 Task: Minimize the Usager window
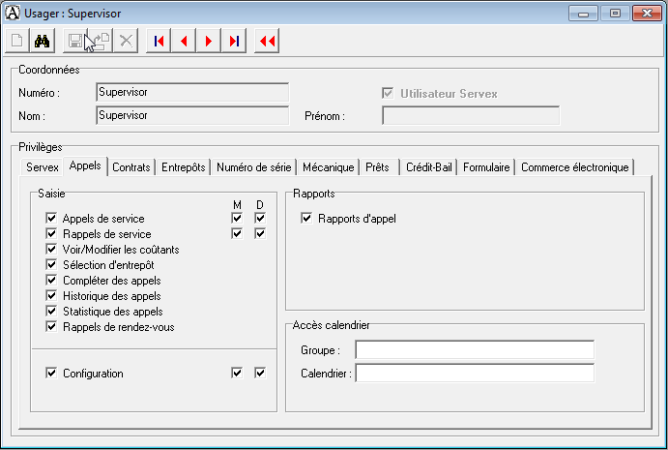pos(583,14)
